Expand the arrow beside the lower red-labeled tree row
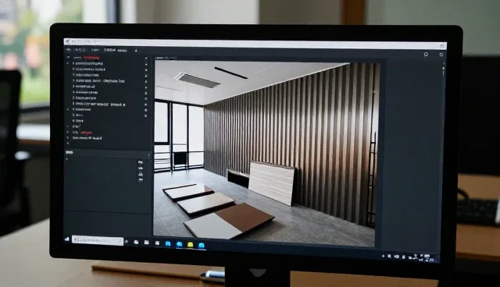Image resolution: width=500 pixels, height=287 pixels. click(68, 132)
